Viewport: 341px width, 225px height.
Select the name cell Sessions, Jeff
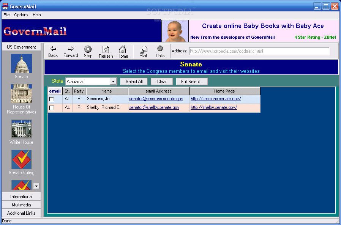[107, 99]
